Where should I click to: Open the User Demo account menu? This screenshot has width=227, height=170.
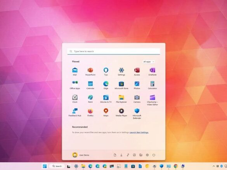tap(81, 155)
